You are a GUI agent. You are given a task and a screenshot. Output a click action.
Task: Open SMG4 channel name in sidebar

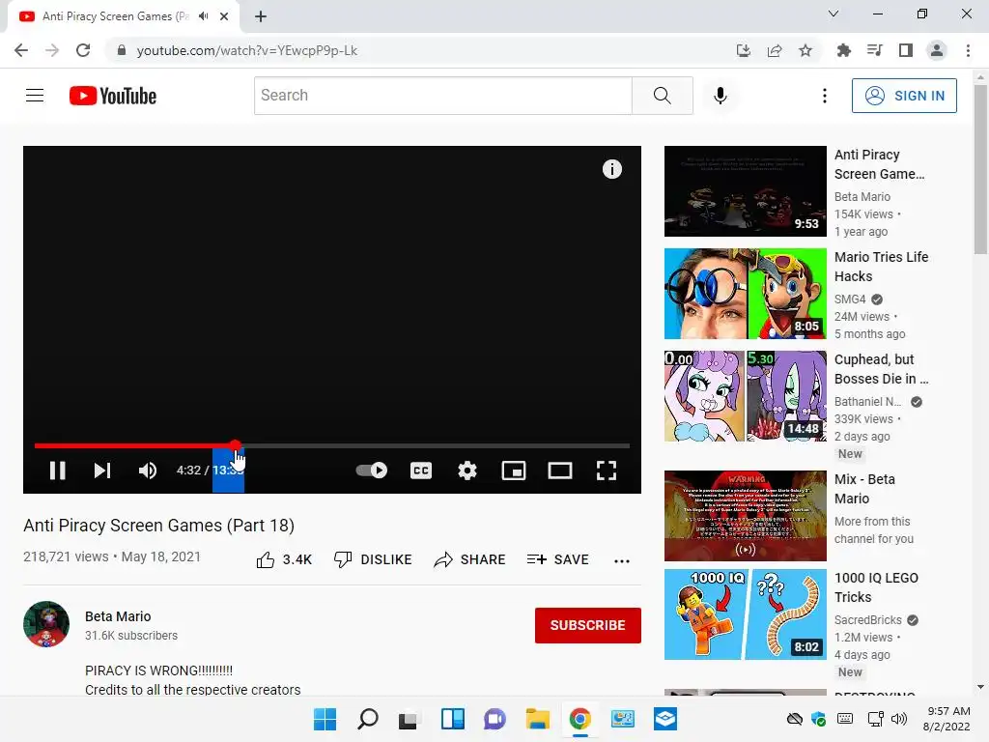pos(850,300)
